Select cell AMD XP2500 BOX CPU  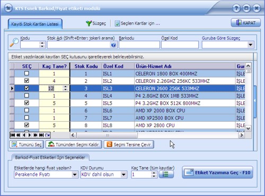click(184, 118)
